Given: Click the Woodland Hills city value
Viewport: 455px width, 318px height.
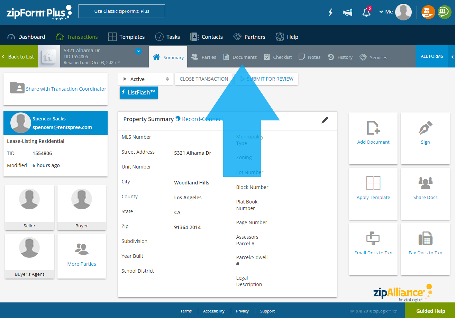Looking at the screenshot, I should click(192, 183).
